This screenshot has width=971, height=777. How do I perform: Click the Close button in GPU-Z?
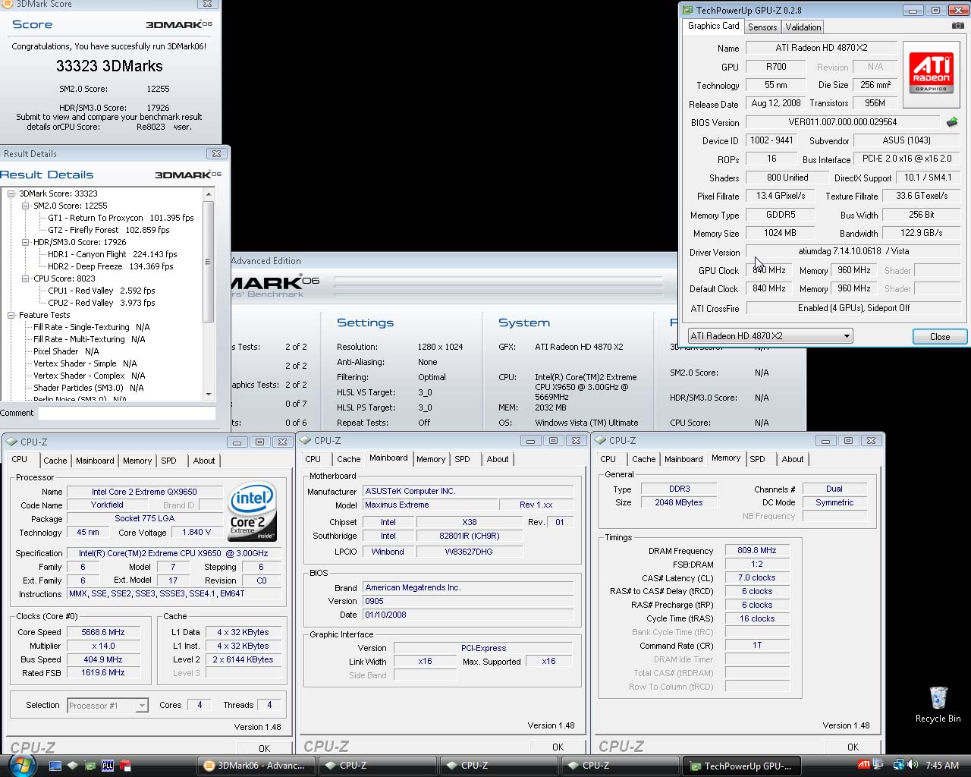click(939, 337)
